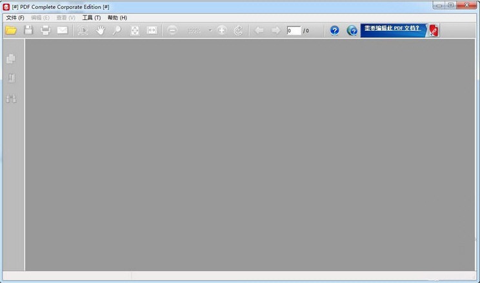480x283 pixels.
Task: Open the binoculars search sidebar panel
Action: pos(12,98)
